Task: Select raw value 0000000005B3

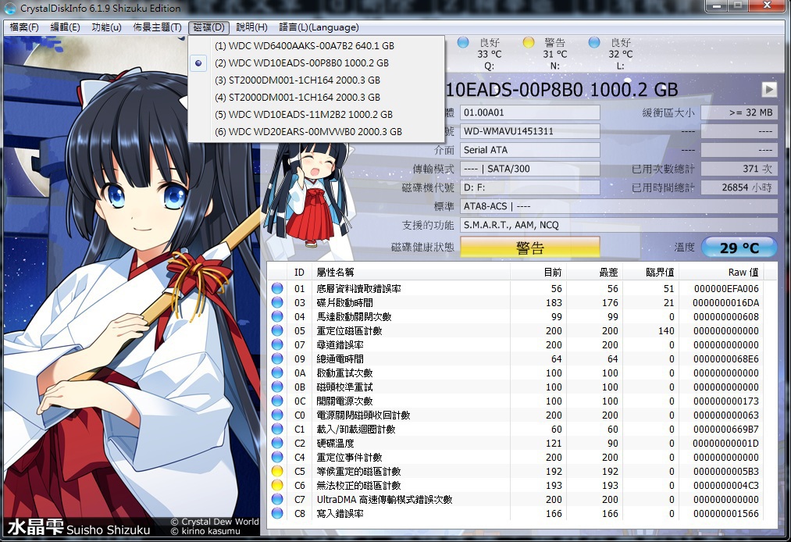Action: pos(725,472)
